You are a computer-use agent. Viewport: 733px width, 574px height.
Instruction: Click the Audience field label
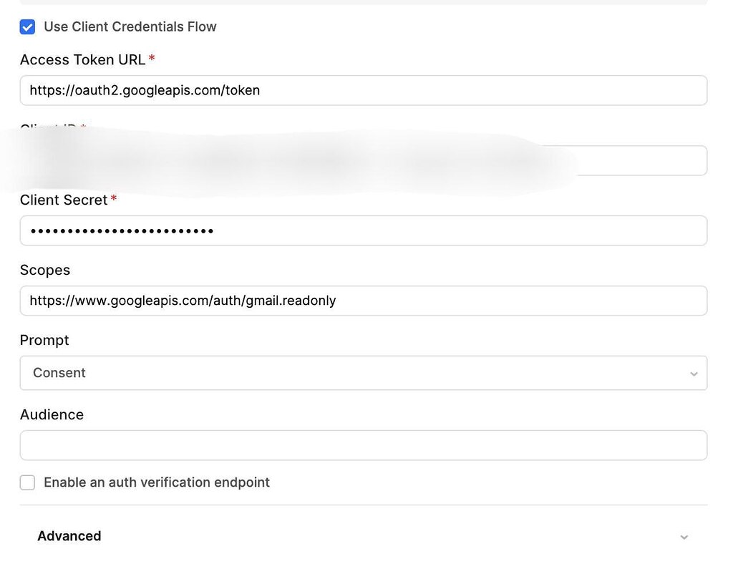pos(52,414)
